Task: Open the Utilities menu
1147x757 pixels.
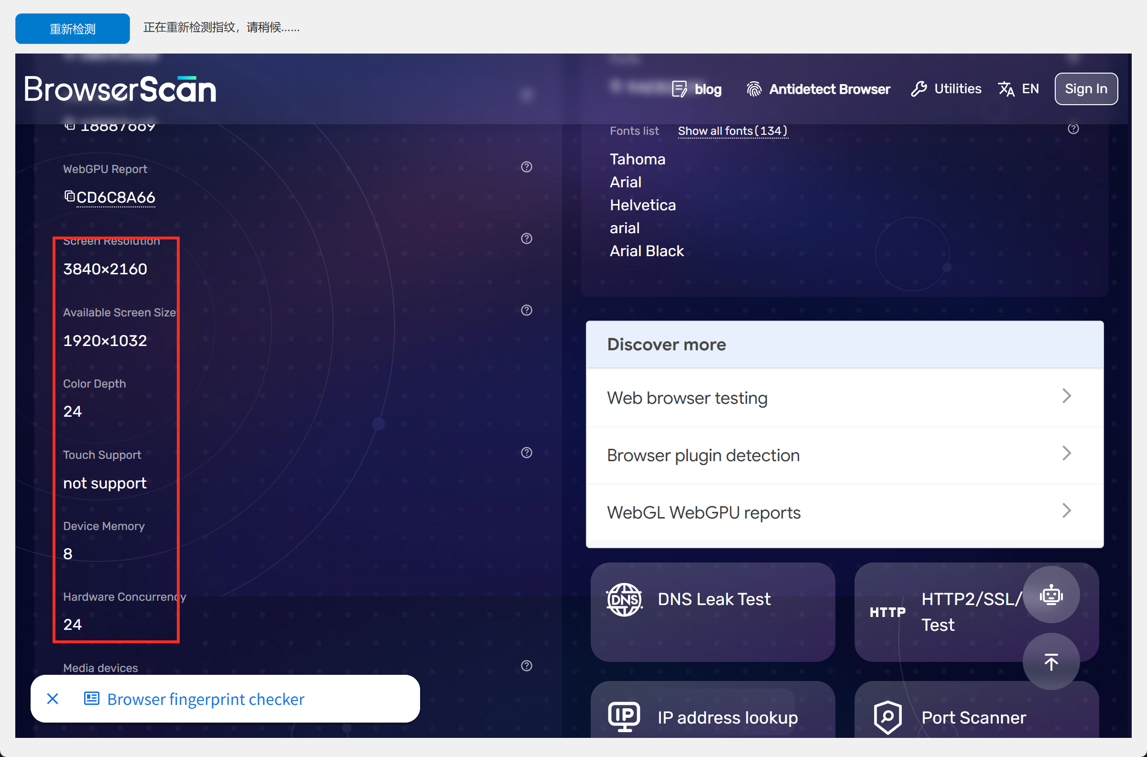Action: coord(946,89)
